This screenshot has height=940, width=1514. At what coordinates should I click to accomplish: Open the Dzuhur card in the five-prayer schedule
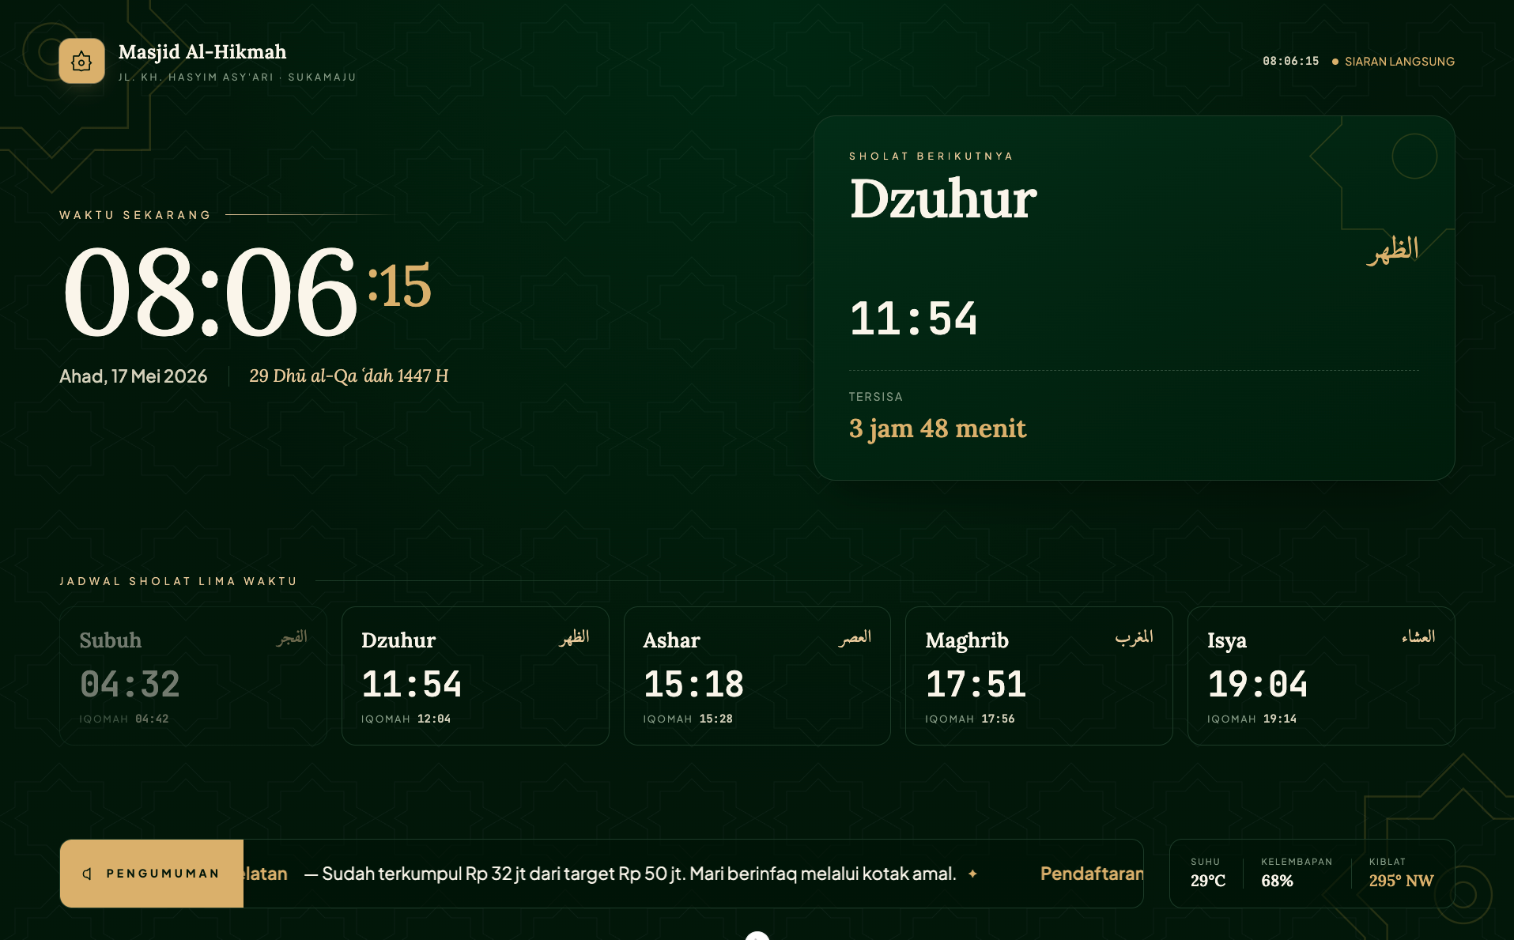click(475, 676)
